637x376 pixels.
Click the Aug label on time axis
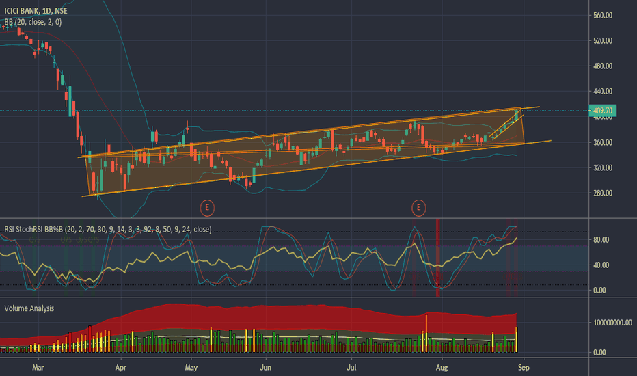(x=442, y=368)
